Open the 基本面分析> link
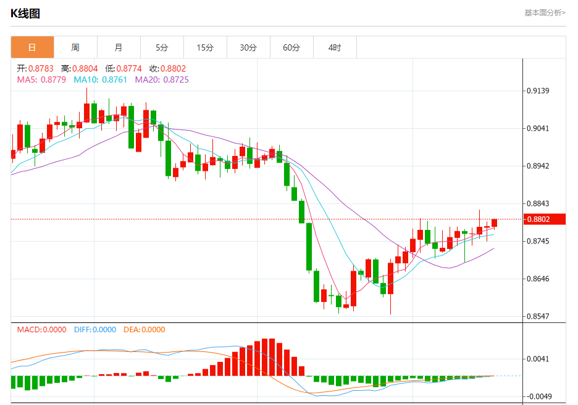This screenshot has width=578, height=405. [x=545, y=13]
